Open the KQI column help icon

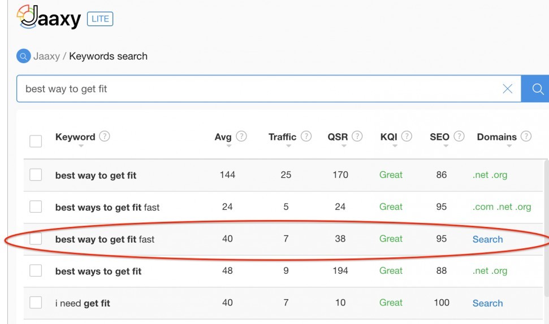pyautogui.click(x=407, y=136)
